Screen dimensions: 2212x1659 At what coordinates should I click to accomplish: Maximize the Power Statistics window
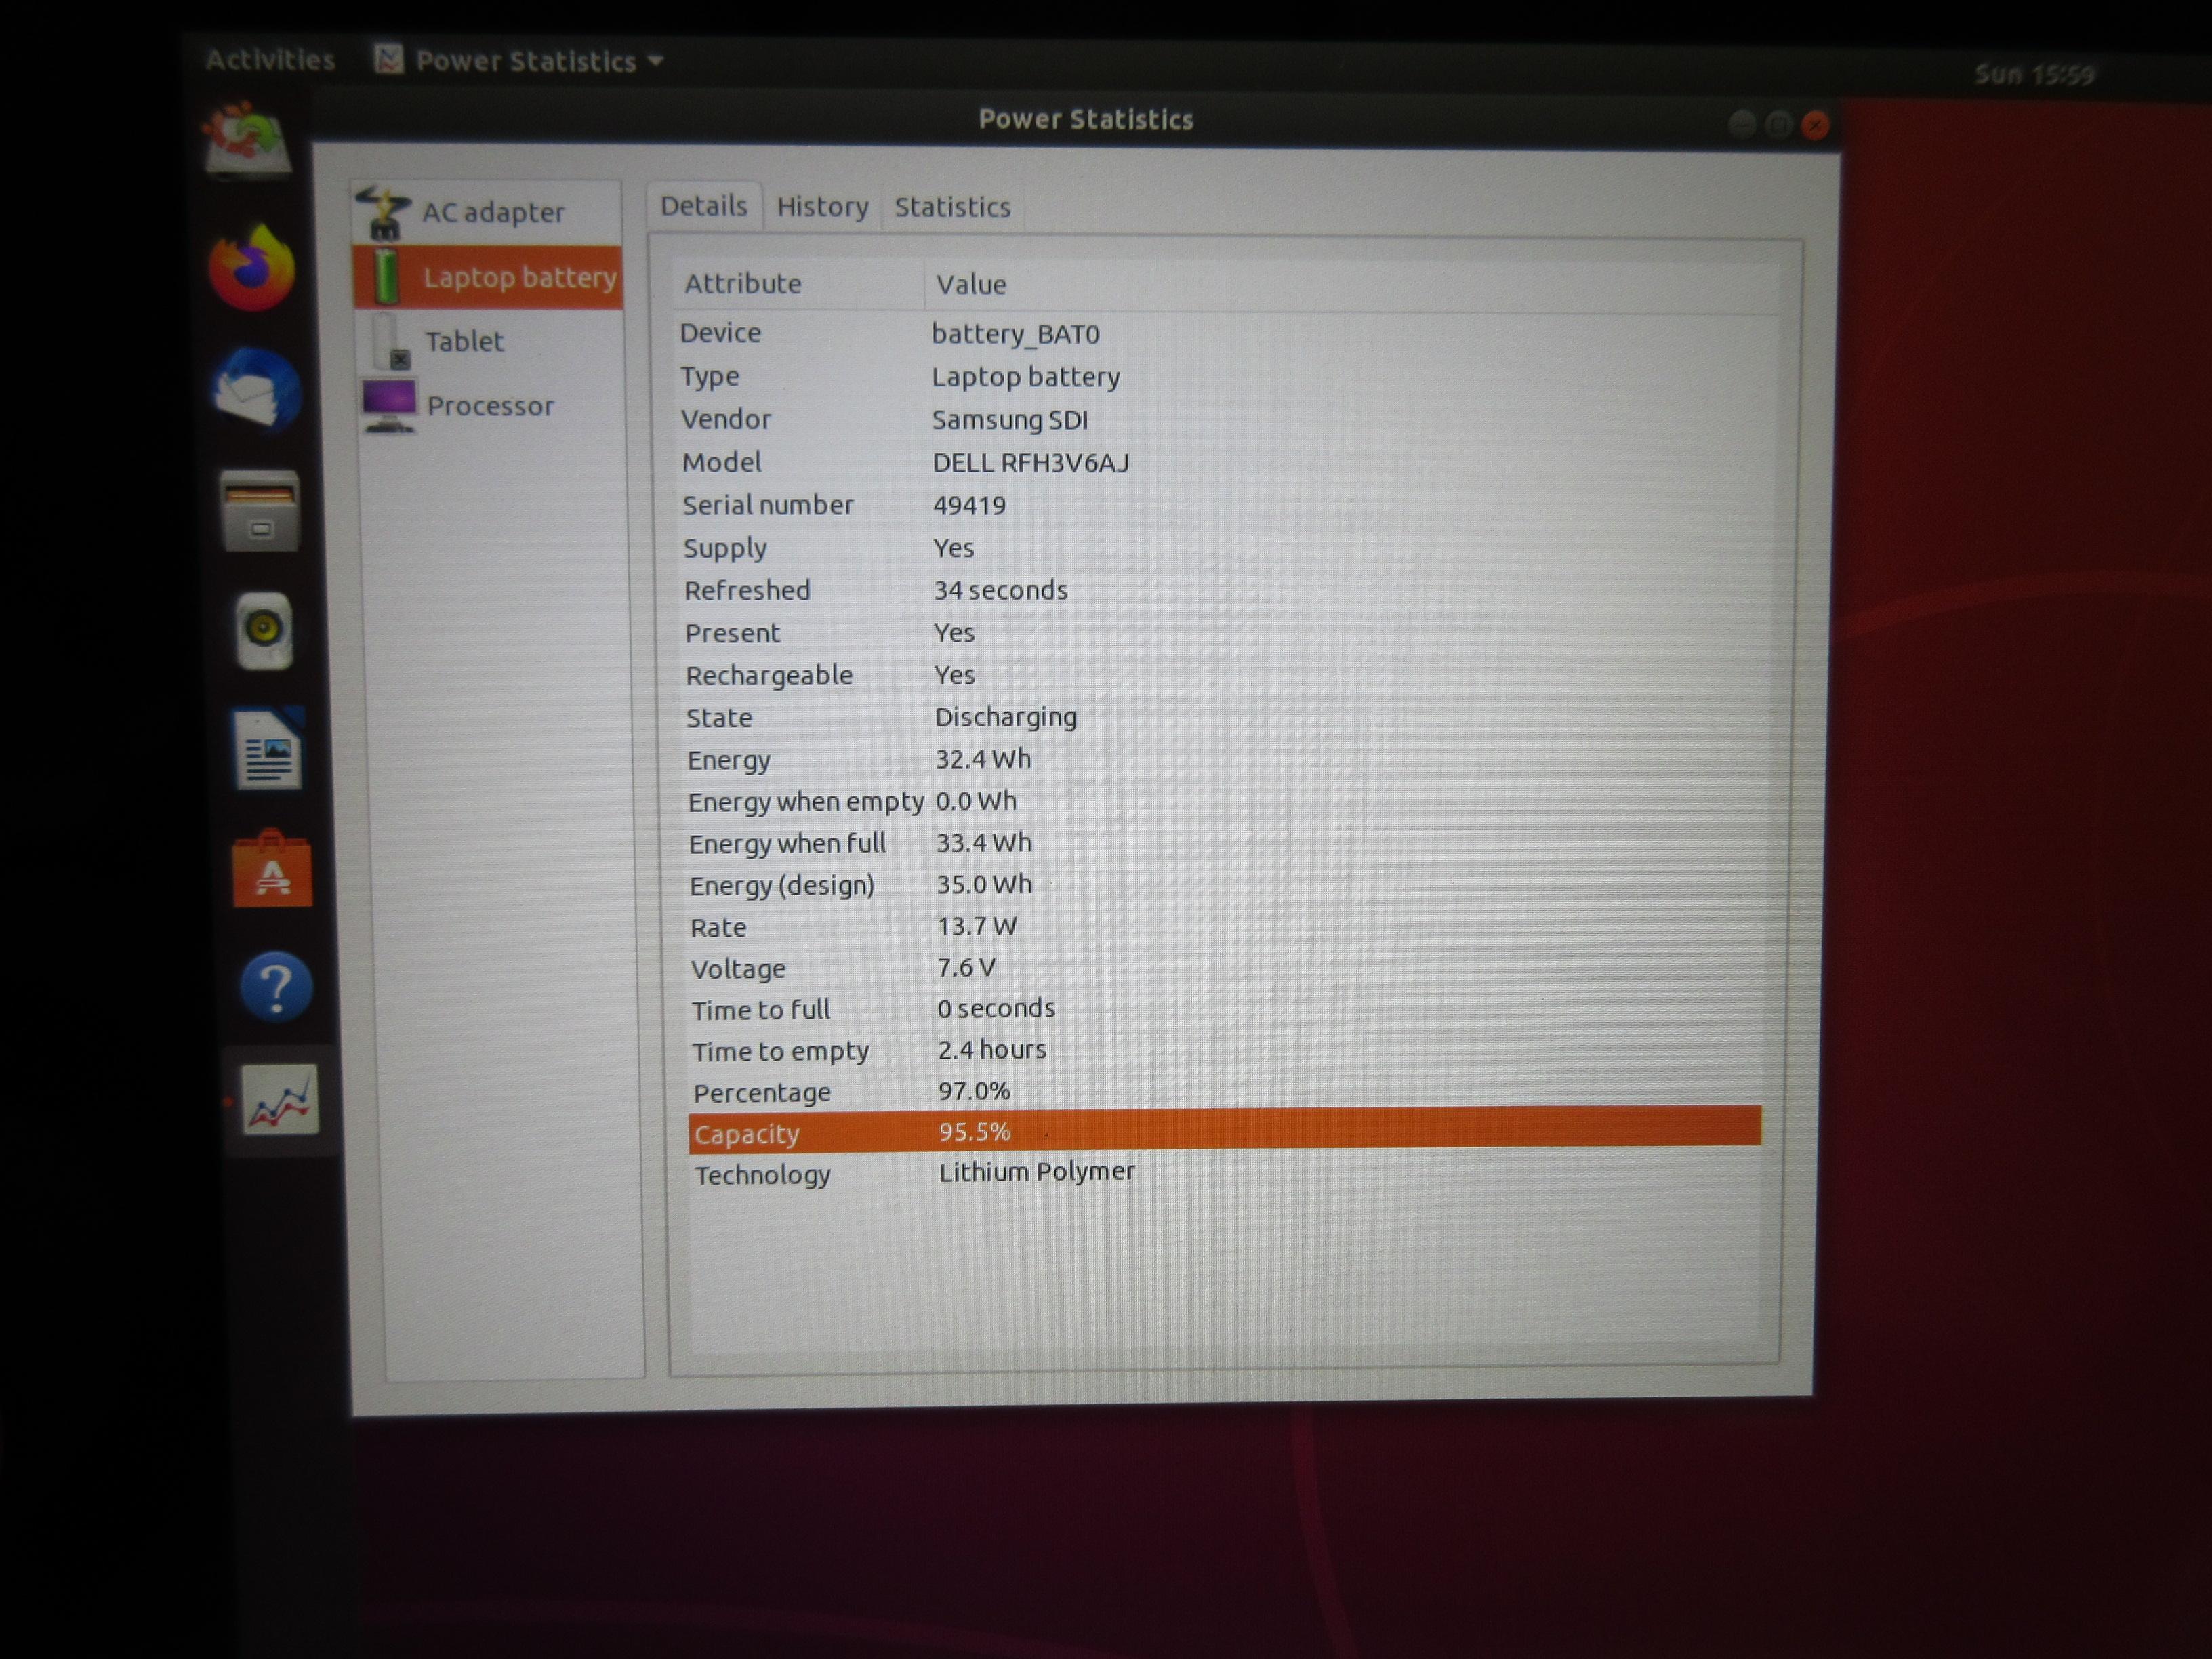(1778, 124)
